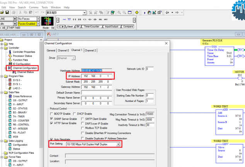Open N7 - INTEGER data file
The width and height of the screenshot is (245, 167).
click(x=20, y=129)
